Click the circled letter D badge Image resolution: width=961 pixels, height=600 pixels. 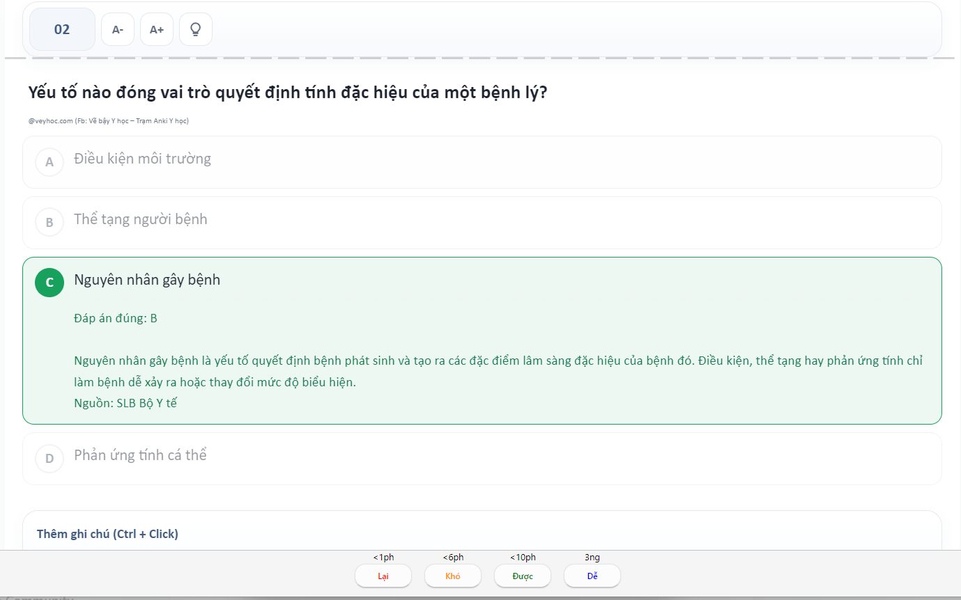[49, 459]
